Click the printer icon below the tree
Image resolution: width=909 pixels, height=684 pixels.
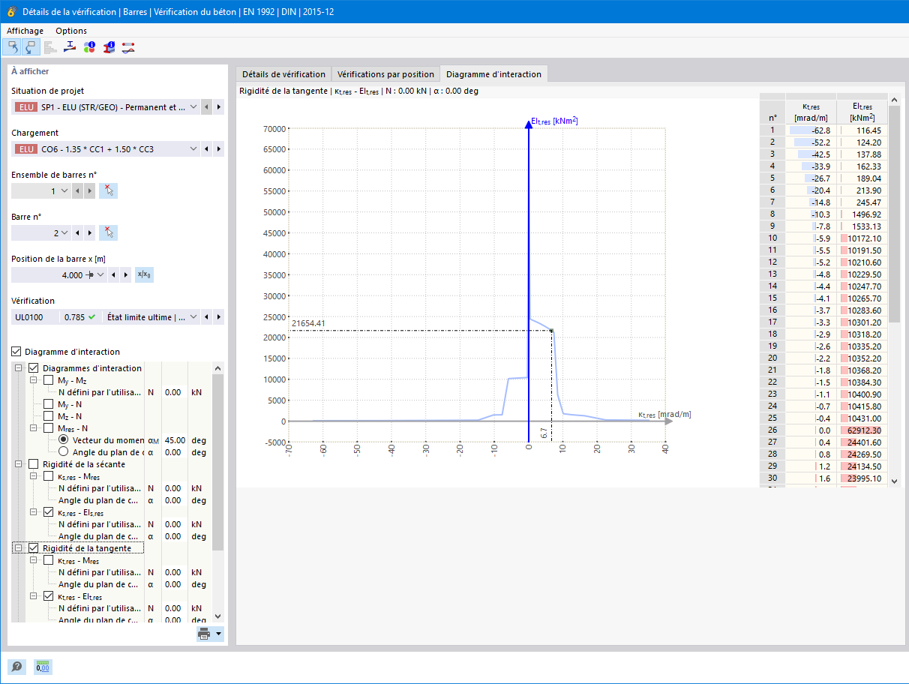coord(204,634)
